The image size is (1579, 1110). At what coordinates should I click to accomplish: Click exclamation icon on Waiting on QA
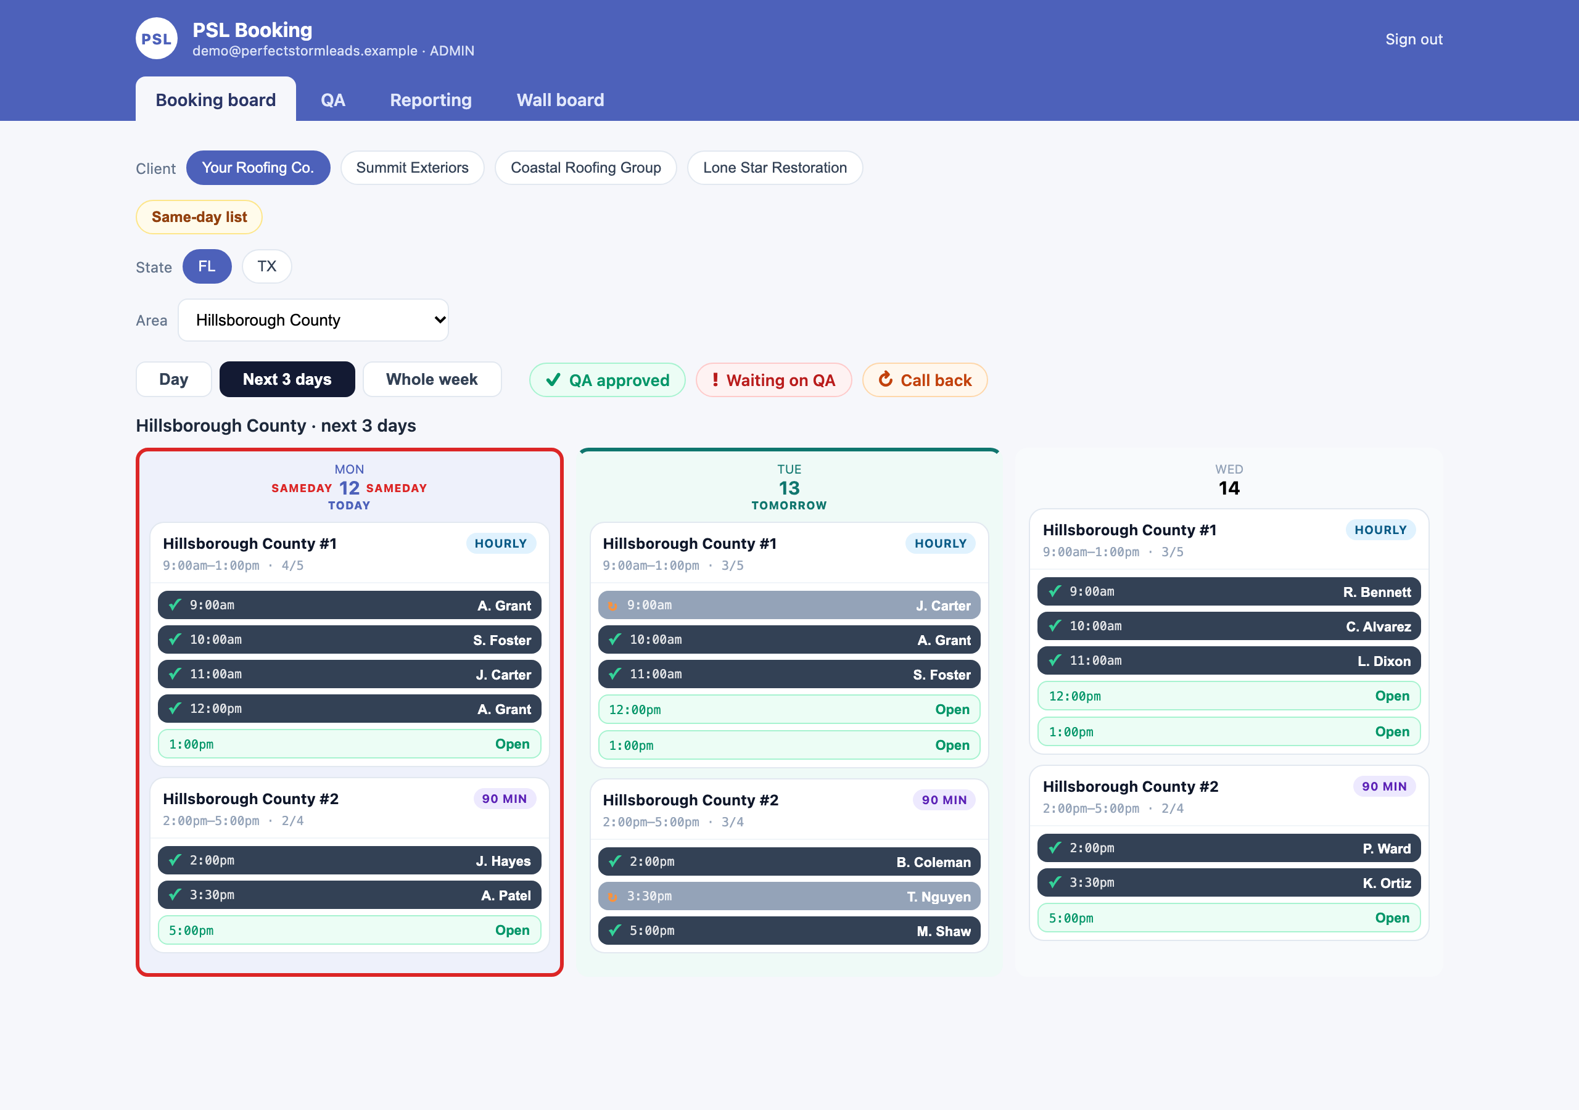click(715, 380)
